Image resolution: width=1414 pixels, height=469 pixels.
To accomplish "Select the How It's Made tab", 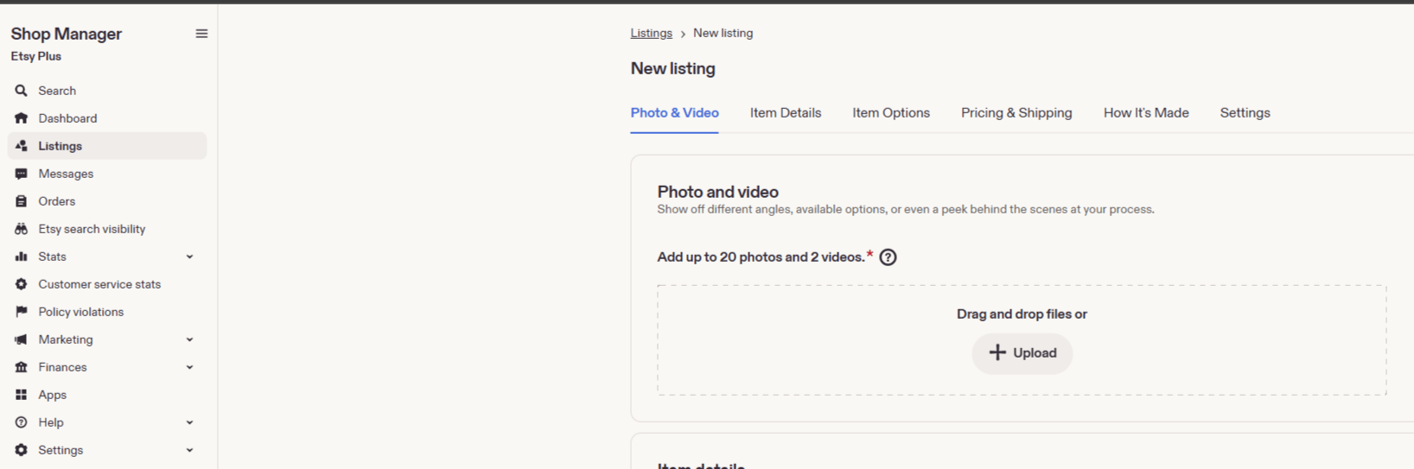I will click(x=1146, y=113).
